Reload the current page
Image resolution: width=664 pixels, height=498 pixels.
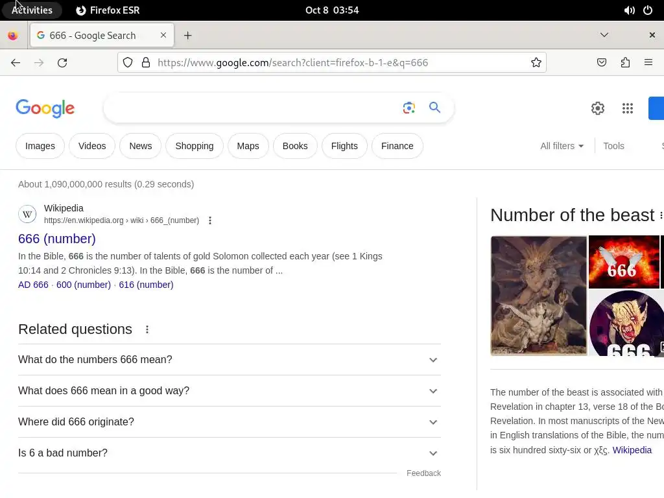pyautogui.click(x=62, y=63)
